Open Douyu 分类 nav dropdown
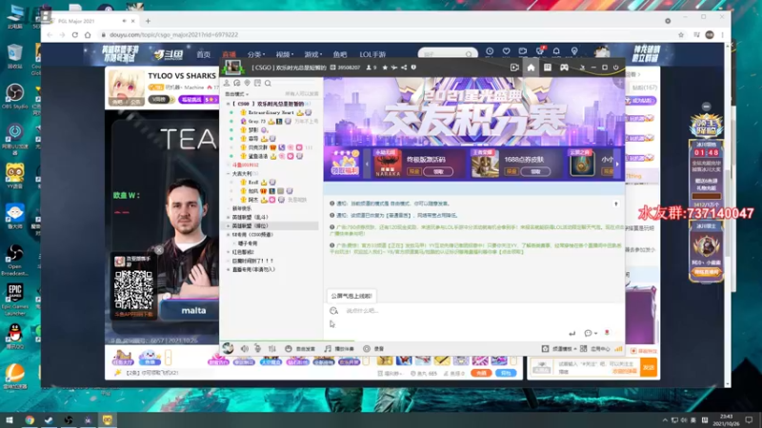This screenshot has height=428, width=762. point(255,54)
